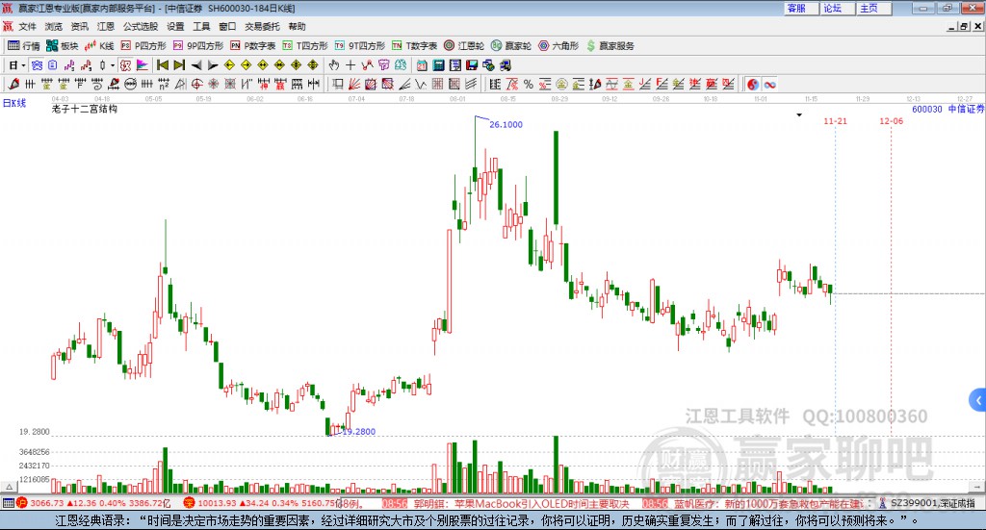Click the black right arrow icon
The image size is (986, 530).
pyautogui.click(x=213, y=65)
